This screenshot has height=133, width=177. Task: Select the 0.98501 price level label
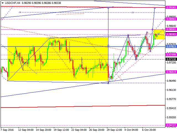[x=171, y=29]
